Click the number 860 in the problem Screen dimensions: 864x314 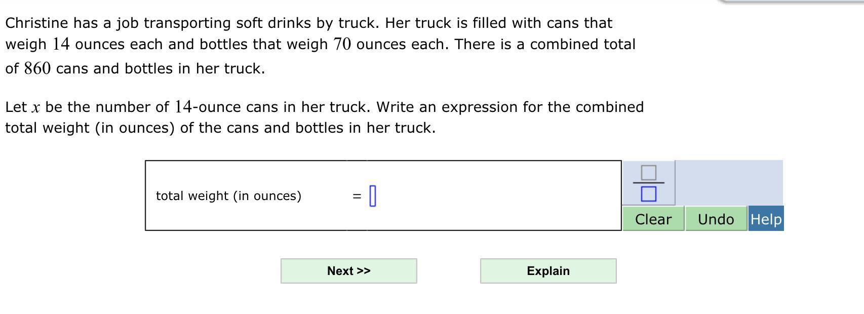tap(37, 68)
